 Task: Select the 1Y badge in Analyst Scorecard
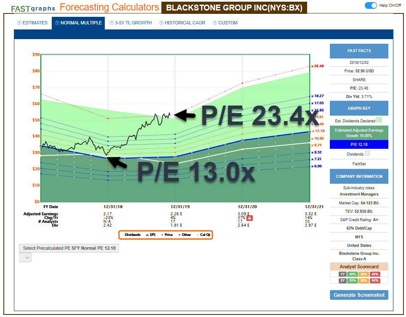tap(342, 274)
